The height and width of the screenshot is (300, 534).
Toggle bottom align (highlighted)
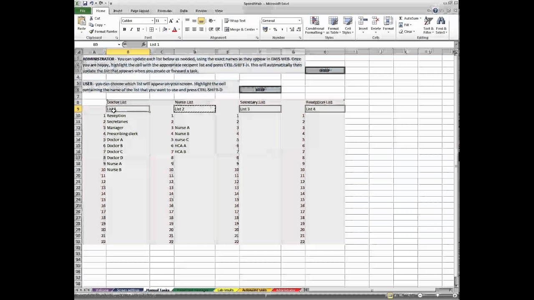pos(201,21)
